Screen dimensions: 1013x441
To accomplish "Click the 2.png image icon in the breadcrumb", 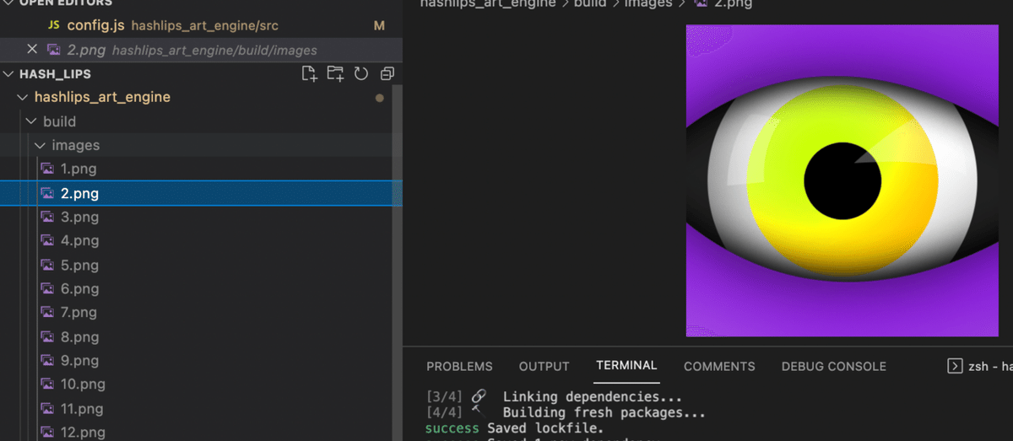I will (x=701, y=3).
